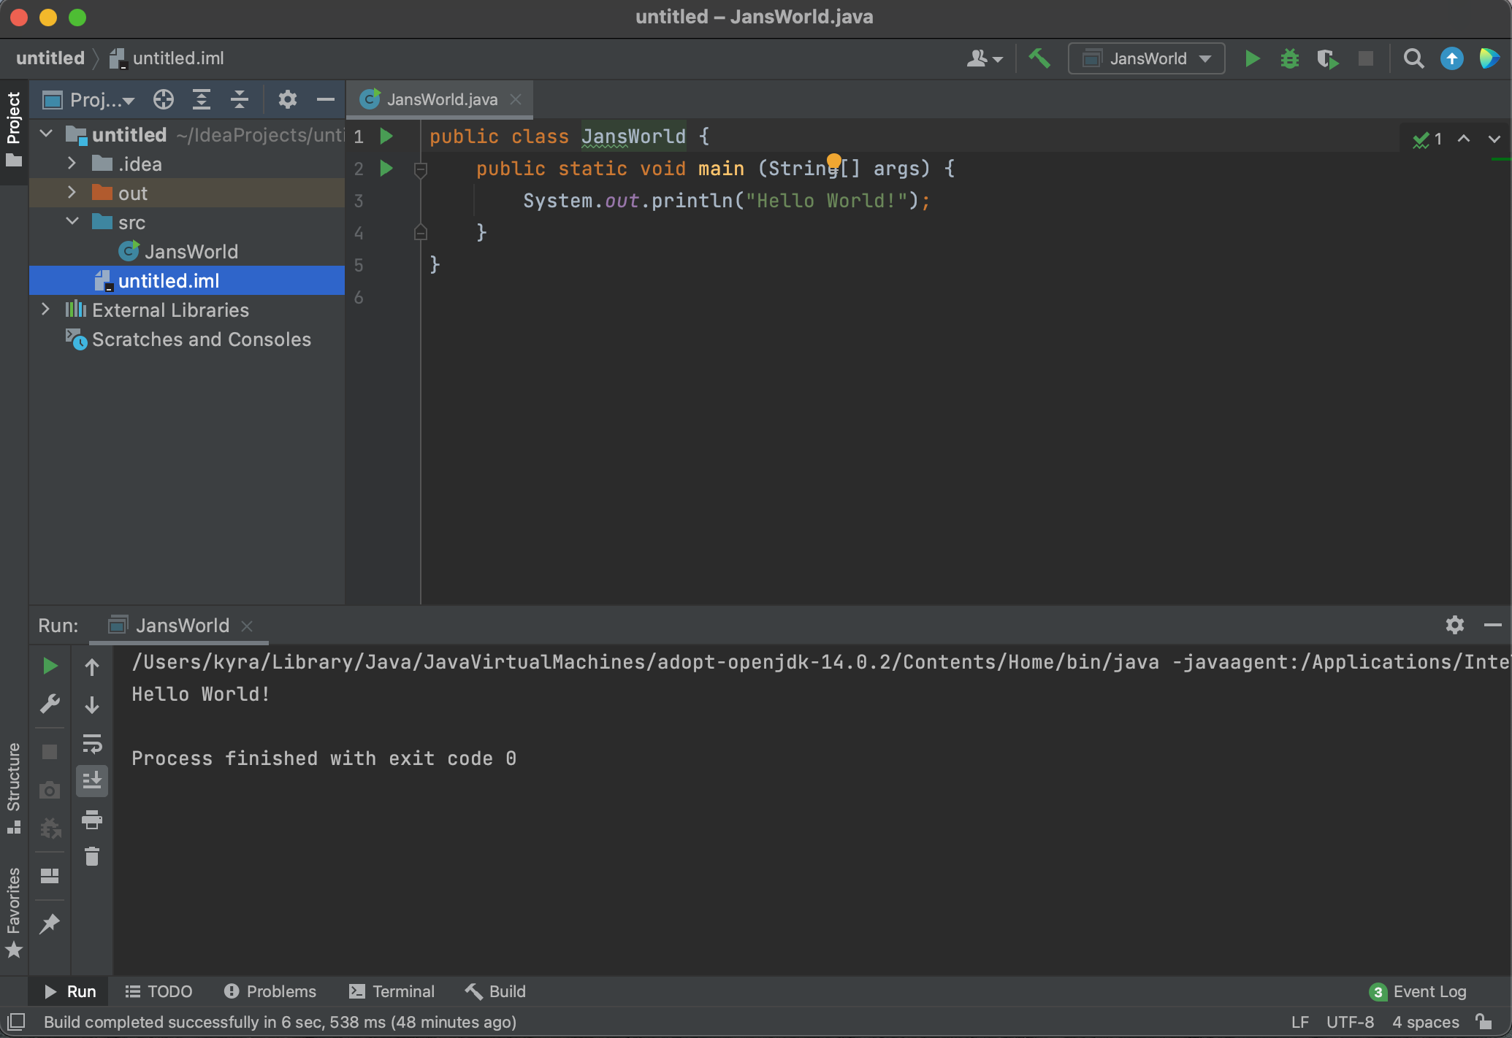Toggle Soft-Wrap in console
This screenshot has width=1512, height=1038.
click(92, 743)
